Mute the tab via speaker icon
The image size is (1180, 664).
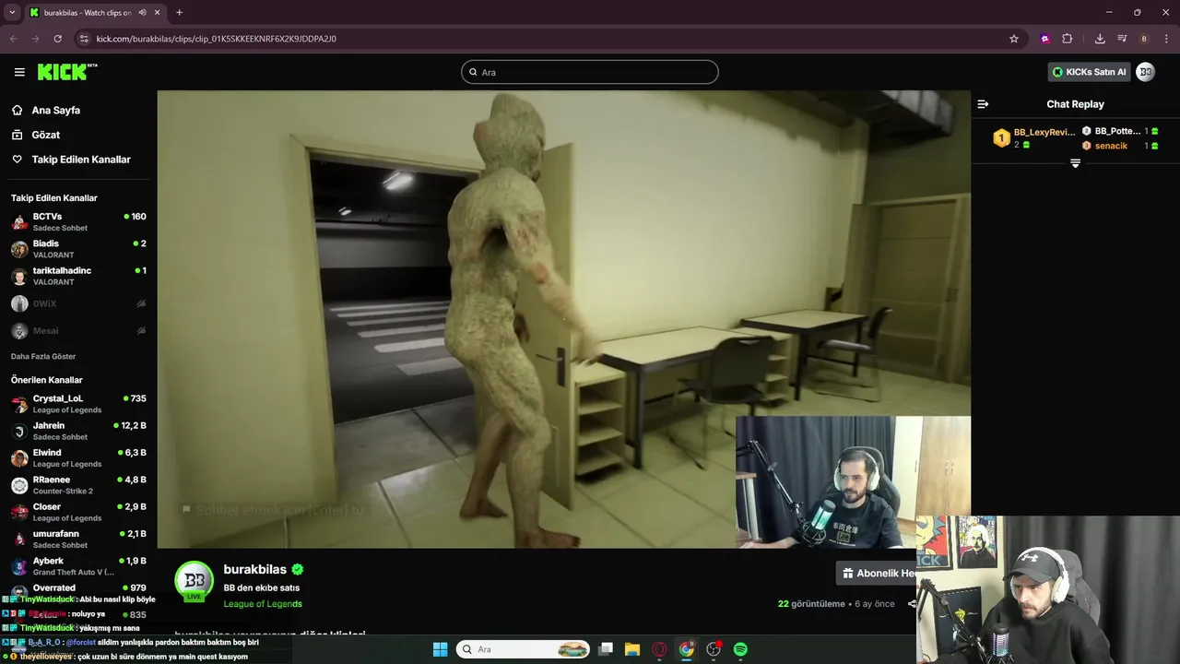pos(143,13)
